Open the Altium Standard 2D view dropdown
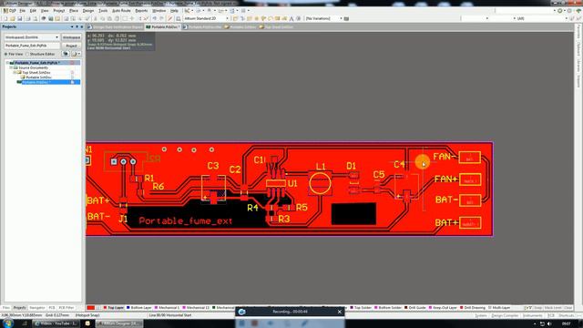The image size is (583, 328). (227, 18)
